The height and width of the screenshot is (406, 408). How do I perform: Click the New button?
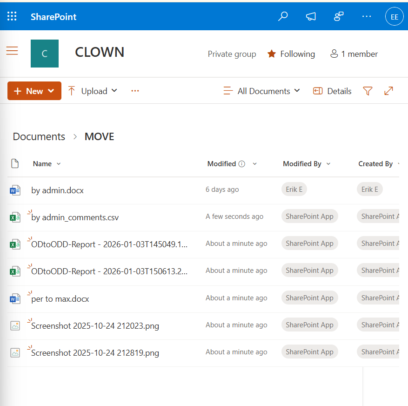pos(34,91)
